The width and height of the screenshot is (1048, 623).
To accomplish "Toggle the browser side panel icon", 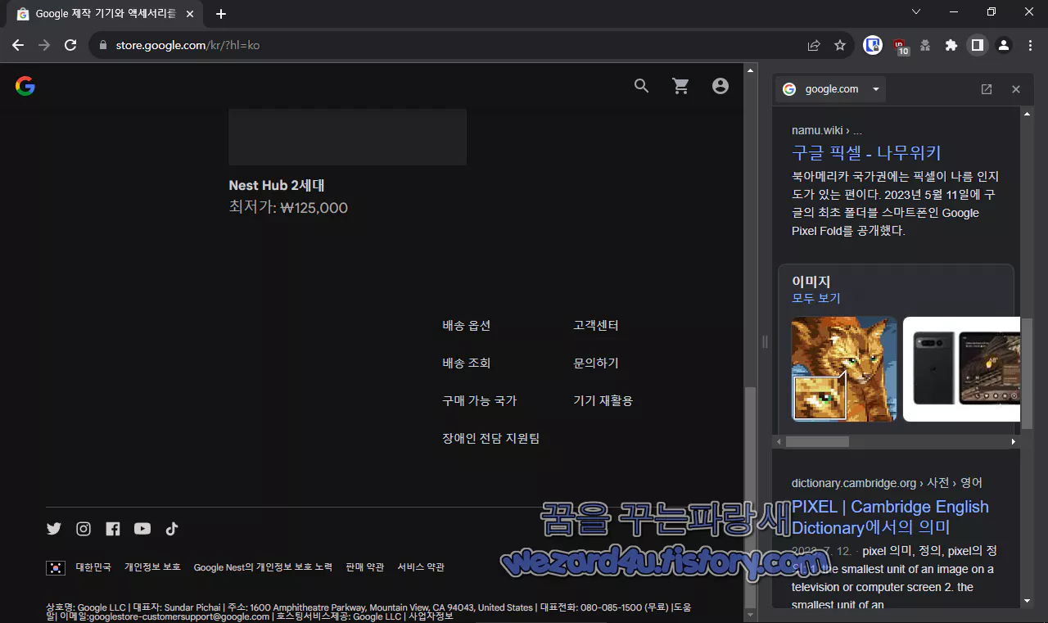I will (x=977, y=46).
